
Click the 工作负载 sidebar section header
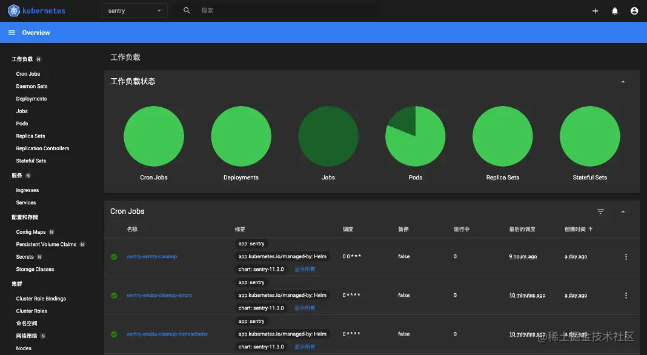[x=22, y=59]
